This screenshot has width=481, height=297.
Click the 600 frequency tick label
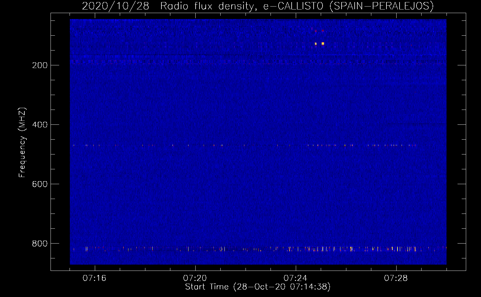(x=40, y=184)
